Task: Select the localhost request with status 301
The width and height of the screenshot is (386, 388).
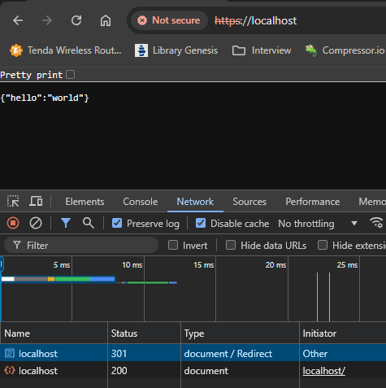Action: 193,353
